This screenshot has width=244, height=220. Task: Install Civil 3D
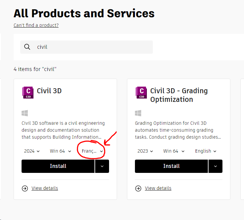58,166
